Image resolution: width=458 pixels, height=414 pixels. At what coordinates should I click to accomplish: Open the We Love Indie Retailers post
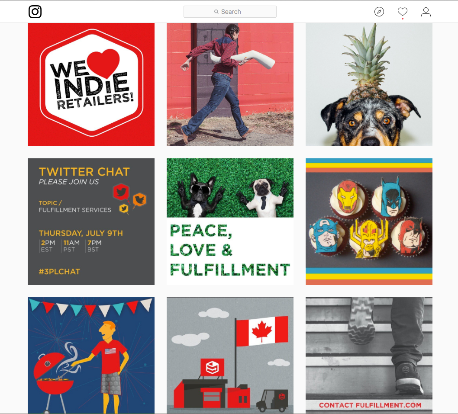point(91,84)
